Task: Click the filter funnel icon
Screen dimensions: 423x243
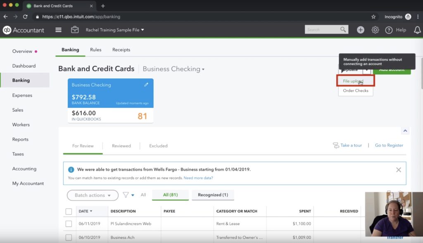Action: click(126, 195)
